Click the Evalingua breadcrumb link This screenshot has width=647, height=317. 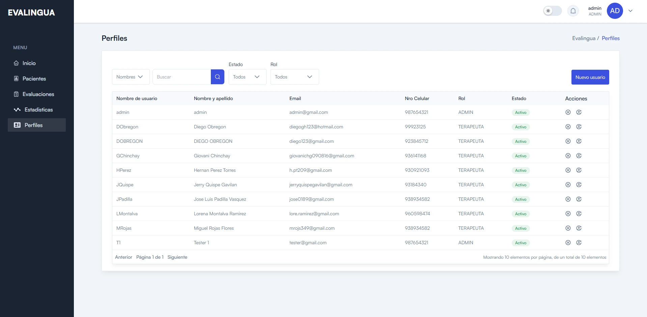click(x=584, y=38)
